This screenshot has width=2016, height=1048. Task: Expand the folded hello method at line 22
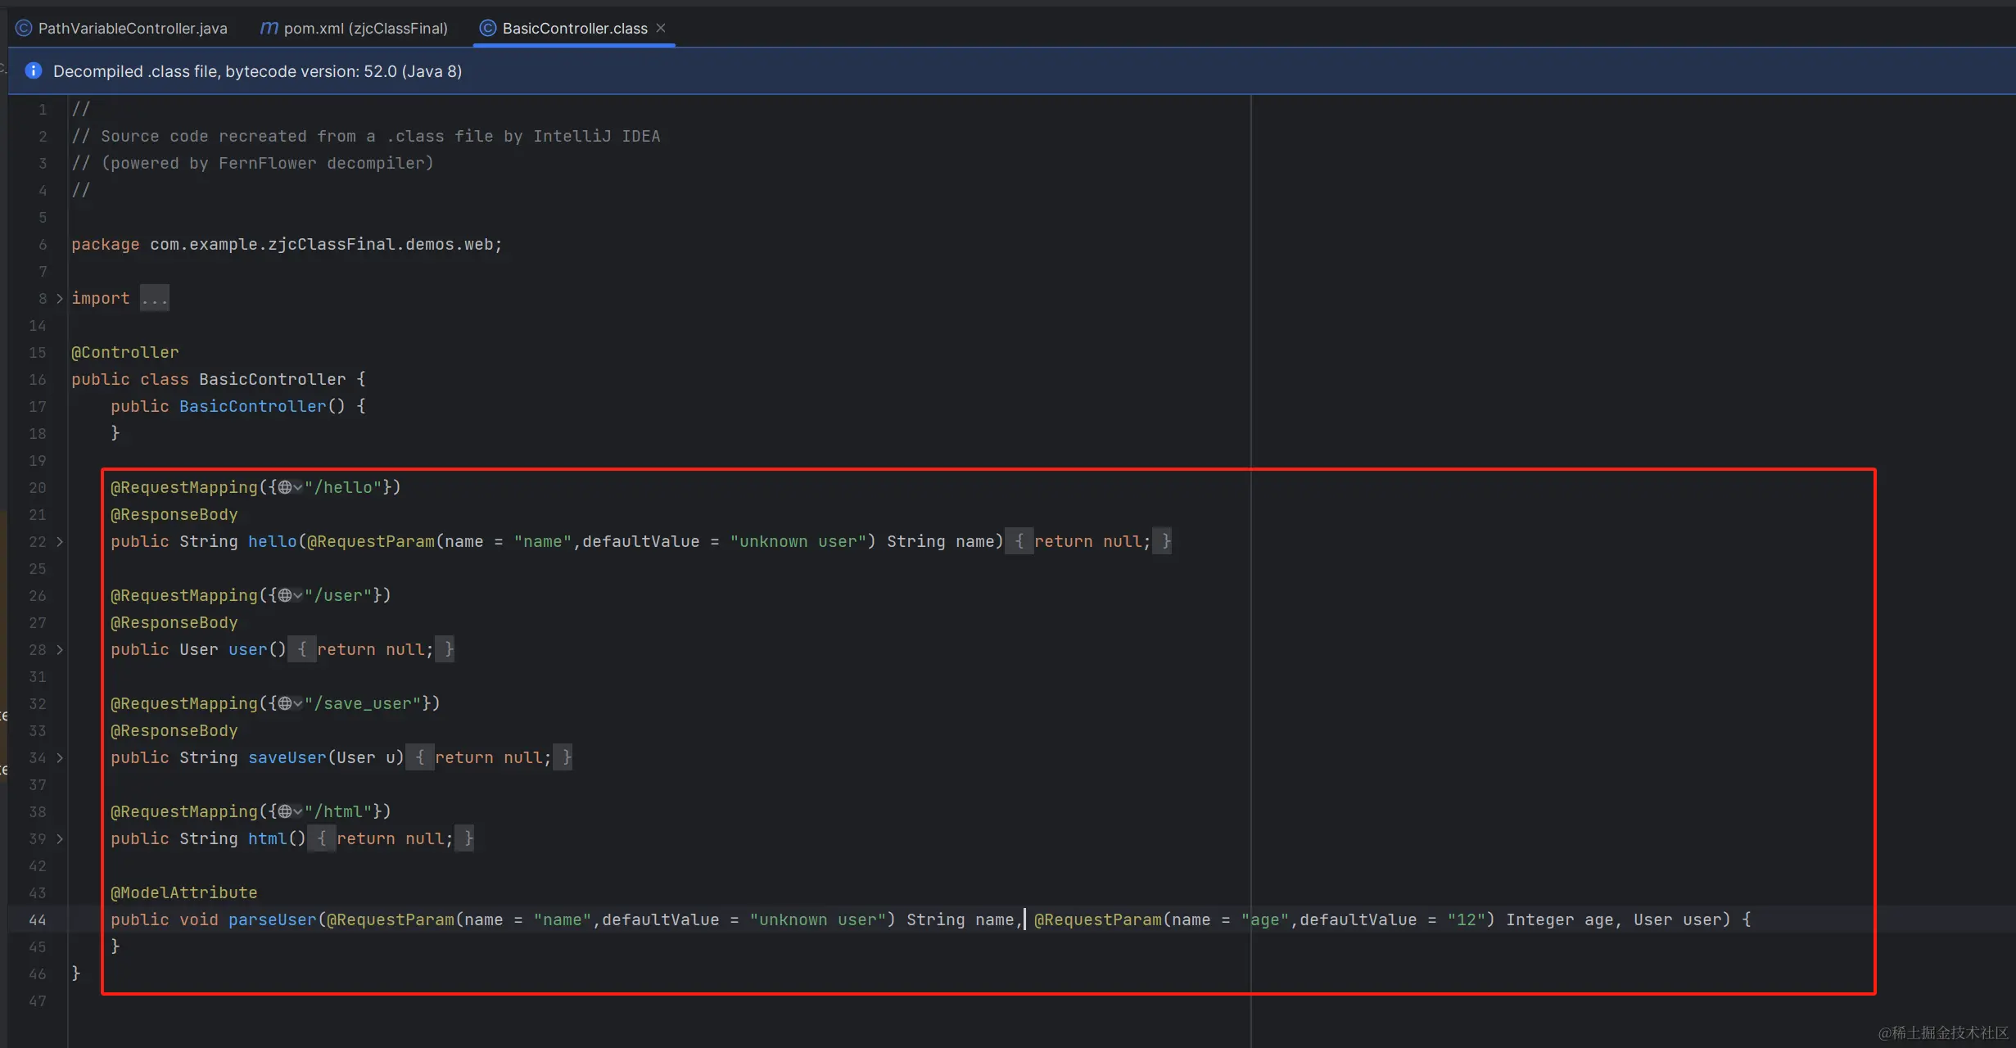[60, 542]
